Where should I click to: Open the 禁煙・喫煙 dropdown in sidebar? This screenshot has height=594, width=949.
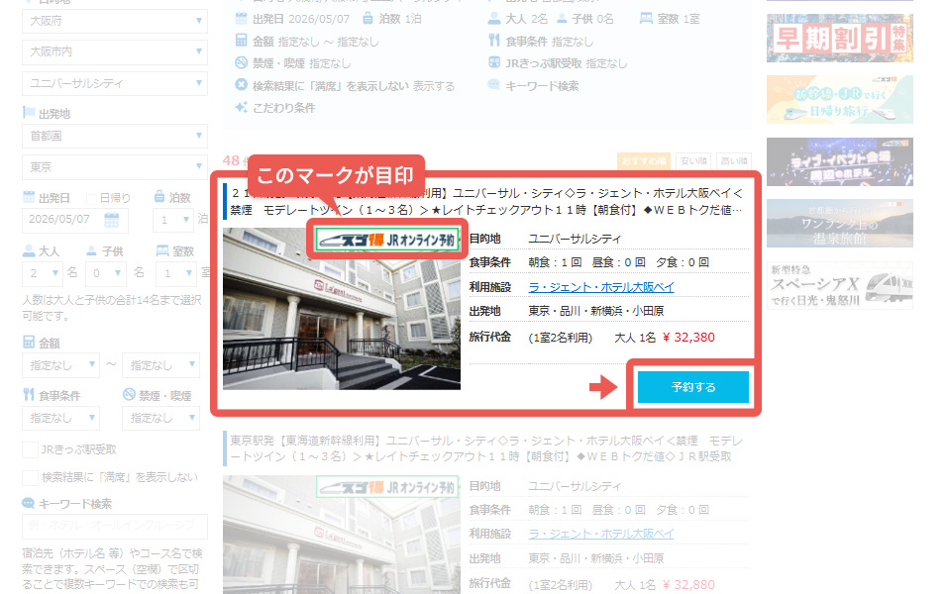pos(161,418)
